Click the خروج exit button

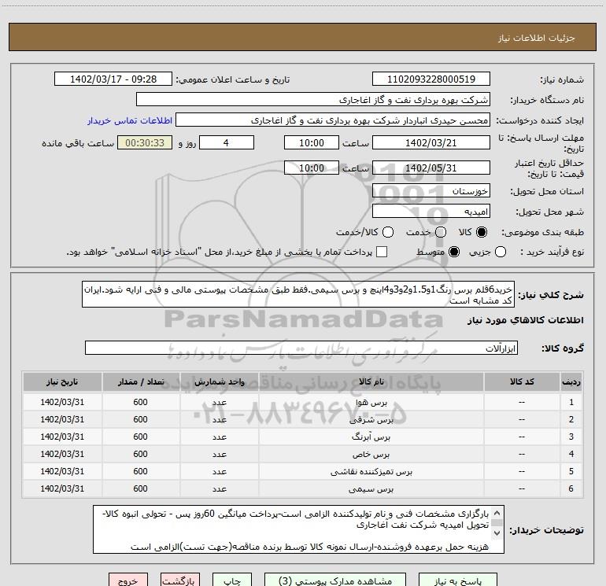128,580
